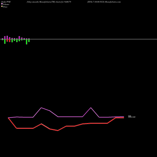Click the second magenta peak on volume line
Screen dimensions: 157x157
pos(91,108)
